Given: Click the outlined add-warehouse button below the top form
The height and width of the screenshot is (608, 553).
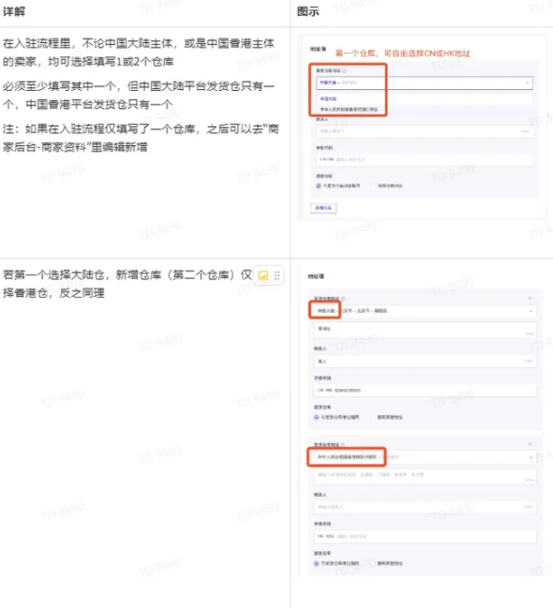Looking at the screenshot, I should coord(323,208).
